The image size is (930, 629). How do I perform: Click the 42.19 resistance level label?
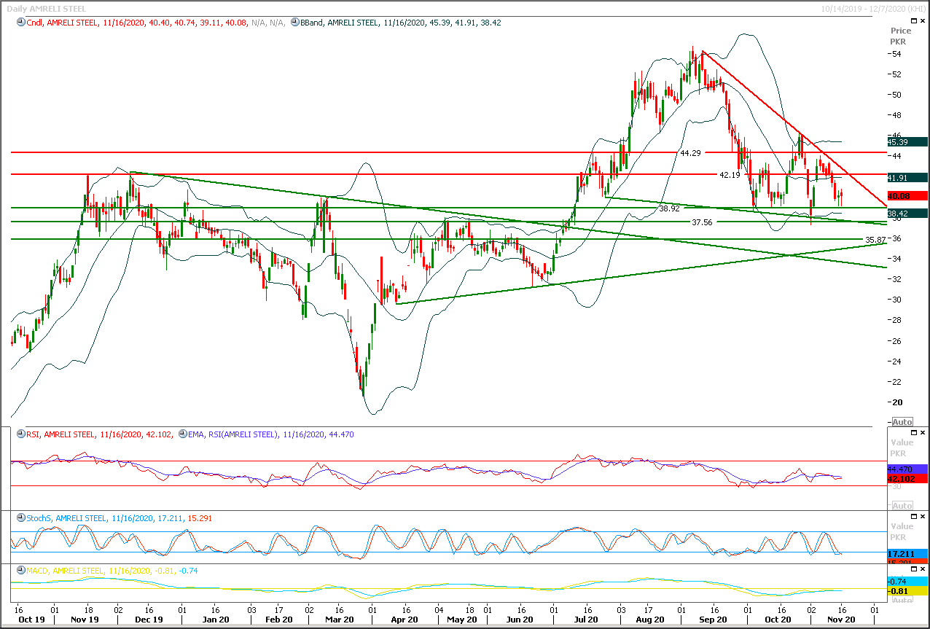[x=730, y=175]
